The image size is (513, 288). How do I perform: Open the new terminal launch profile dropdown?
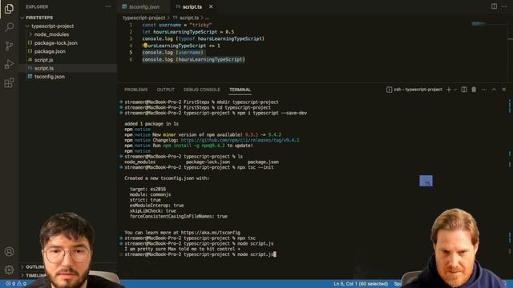[455, 90]
